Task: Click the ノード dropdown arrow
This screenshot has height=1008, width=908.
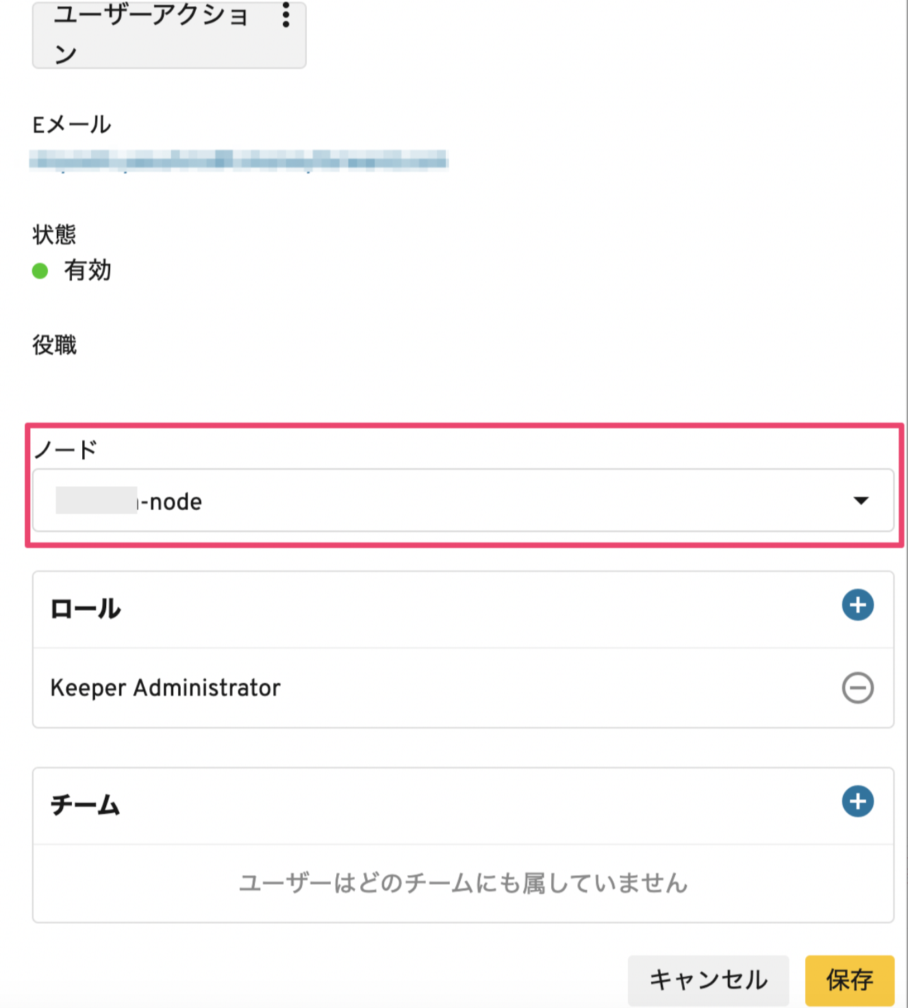Action: pyautogui.click(x=861, y=501)
